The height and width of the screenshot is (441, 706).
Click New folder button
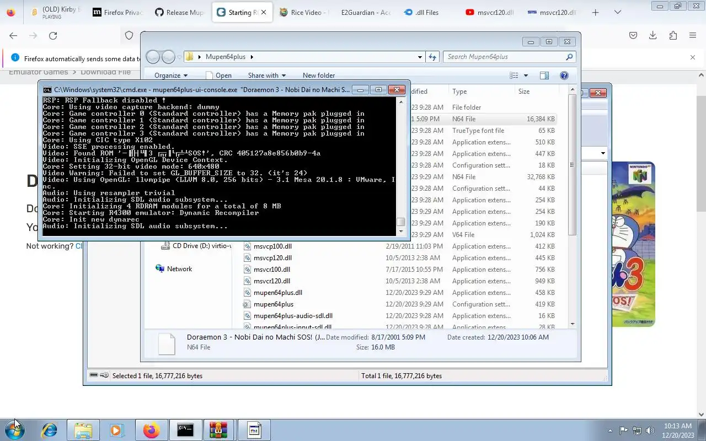(319, 76)
